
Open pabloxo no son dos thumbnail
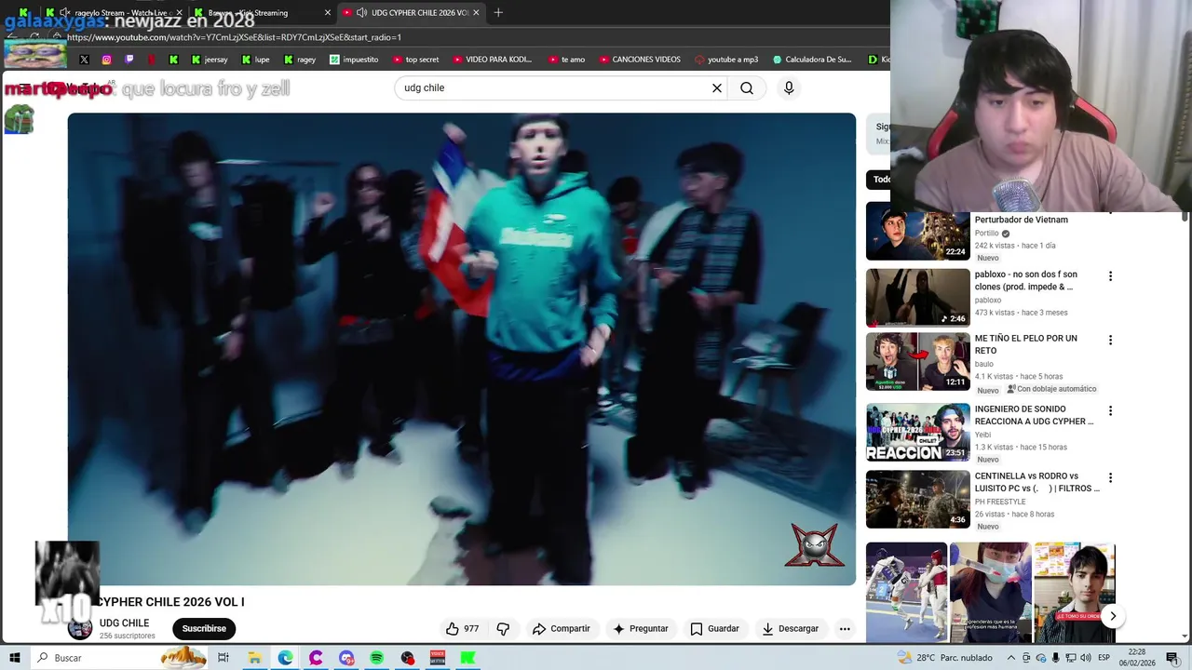click(918, 298)
